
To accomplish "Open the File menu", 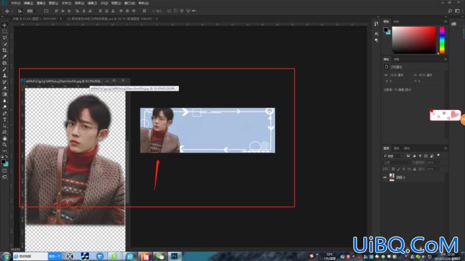I will click(x=15, y=3).
